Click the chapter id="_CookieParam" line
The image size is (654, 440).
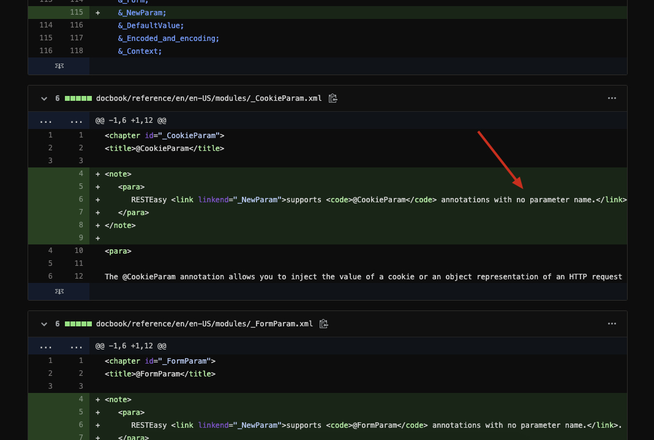pos(164,136)
